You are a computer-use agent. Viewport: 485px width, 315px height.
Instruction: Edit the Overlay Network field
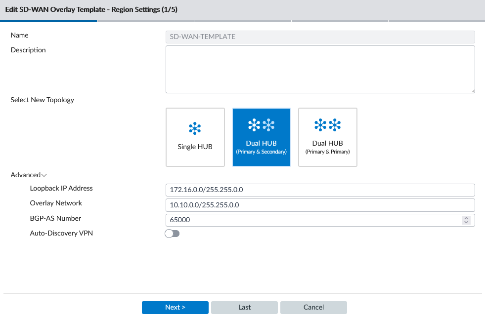point(320,205)
